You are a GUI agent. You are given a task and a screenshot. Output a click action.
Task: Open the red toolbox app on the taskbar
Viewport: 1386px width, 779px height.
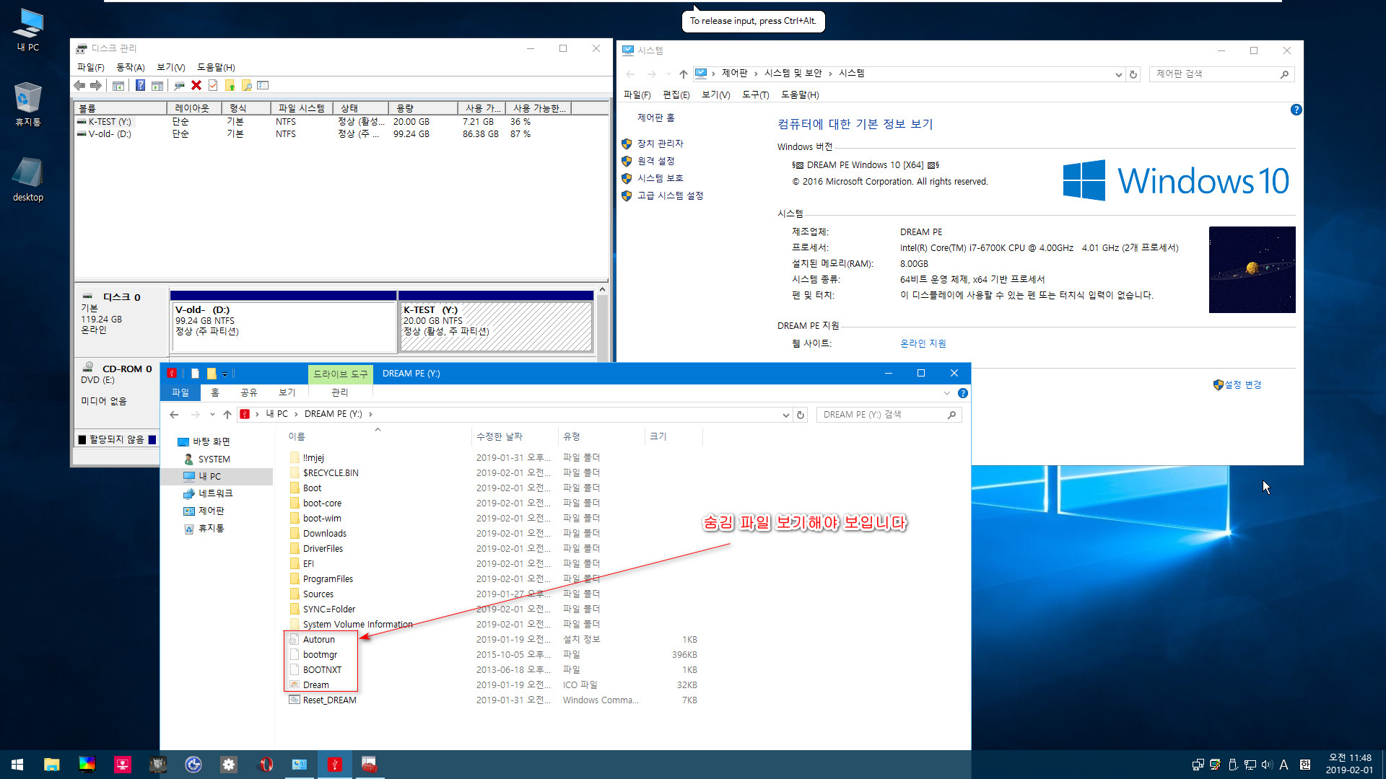(369, 765)
